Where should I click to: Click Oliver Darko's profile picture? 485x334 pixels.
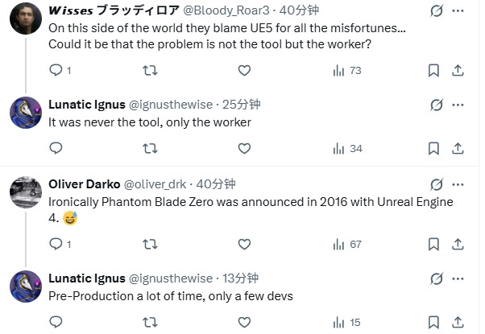(26, 192)
